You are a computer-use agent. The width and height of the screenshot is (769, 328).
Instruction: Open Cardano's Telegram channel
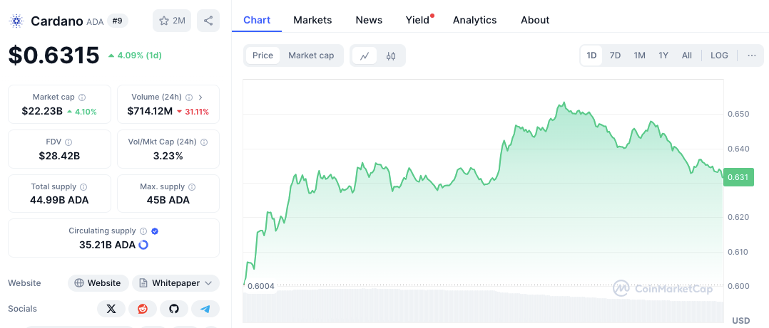coord(205,309)
